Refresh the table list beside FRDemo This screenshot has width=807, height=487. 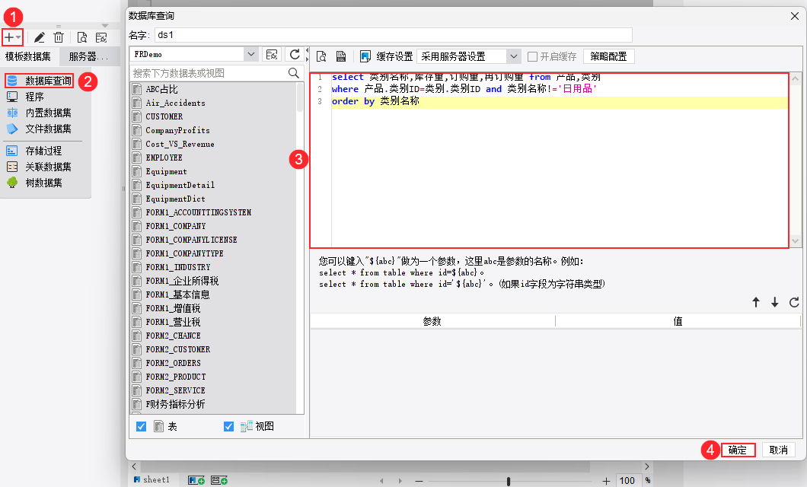[x=295, y=55]
